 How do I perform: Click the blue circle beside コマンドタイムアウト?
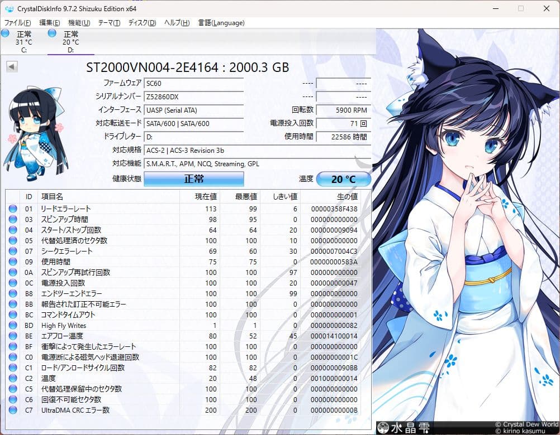click(x=12, y=315)
